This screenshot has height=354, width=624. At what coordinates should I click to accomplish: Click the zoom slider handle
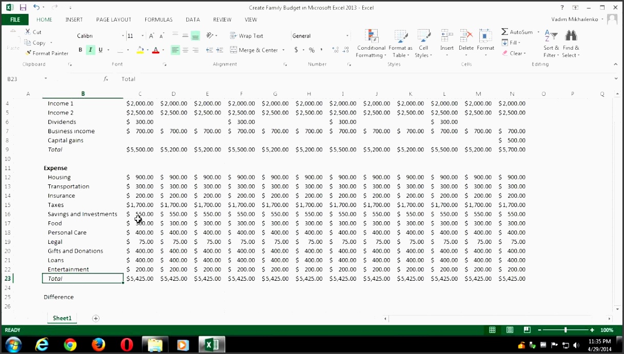coord(565,330)
